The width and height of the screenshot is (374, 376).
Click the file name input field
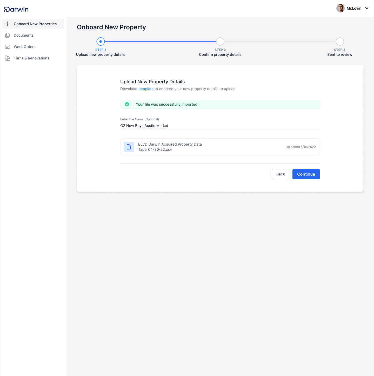(220, 126)
